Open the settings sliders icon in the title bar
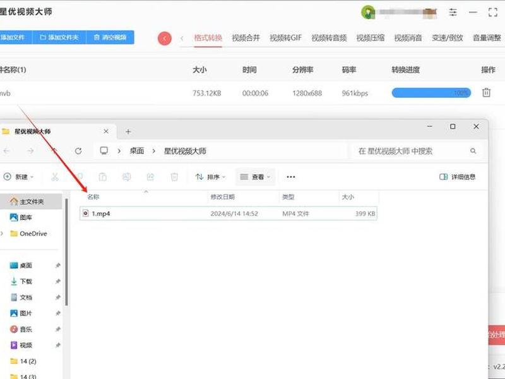Viewport: 505px width, 379px height. click(453, 12)
